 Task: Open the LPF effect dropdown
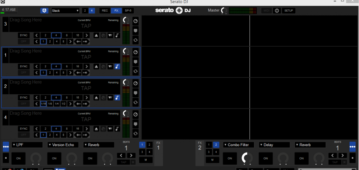coord(27,145)
